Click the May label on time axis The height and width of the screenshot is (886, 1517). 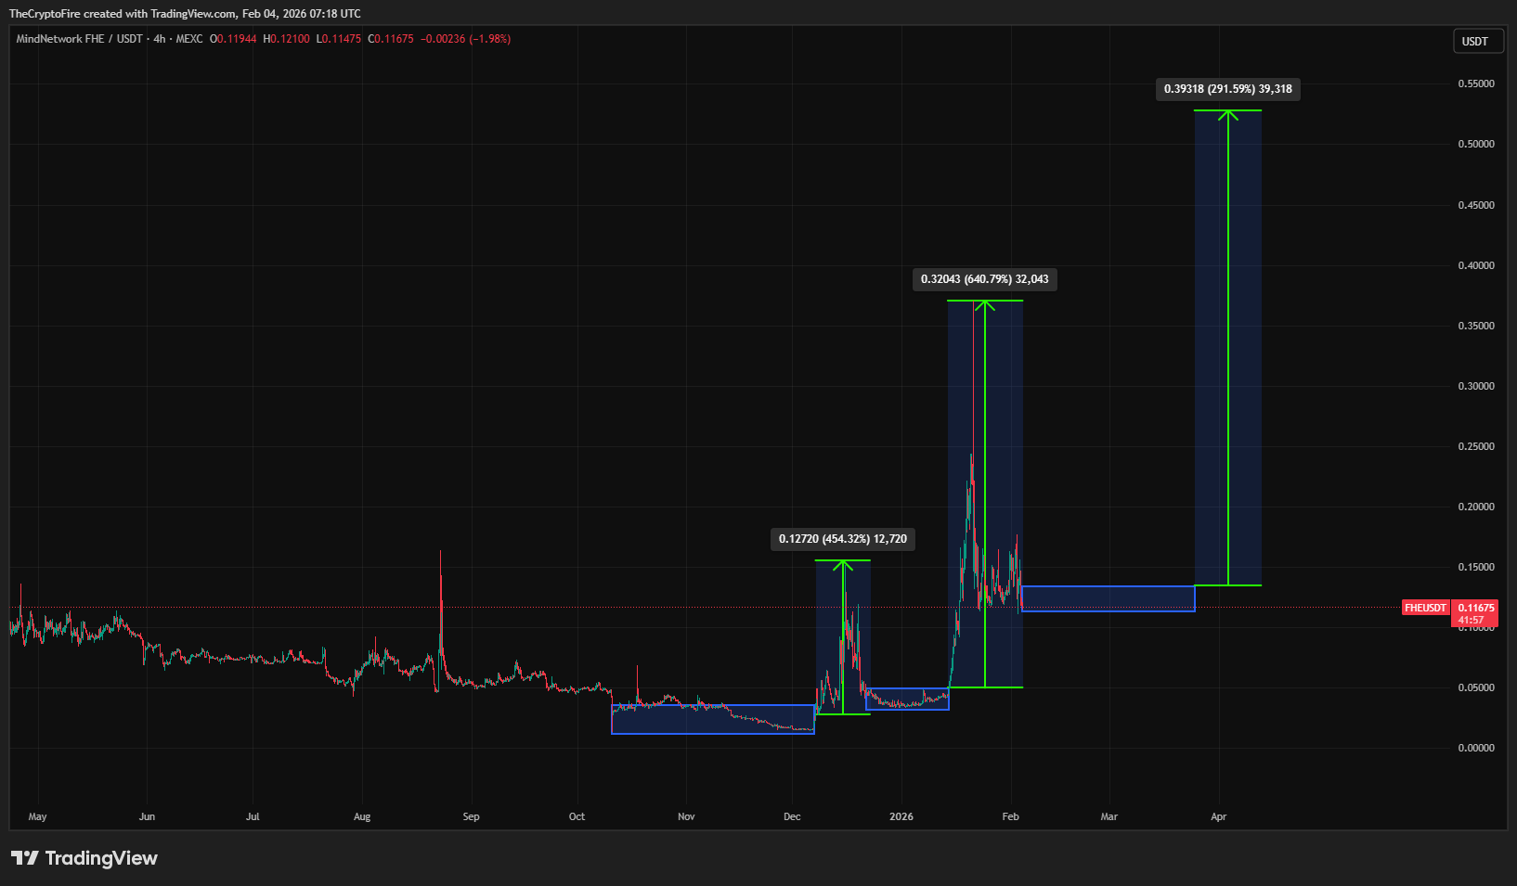pos(38,816)
